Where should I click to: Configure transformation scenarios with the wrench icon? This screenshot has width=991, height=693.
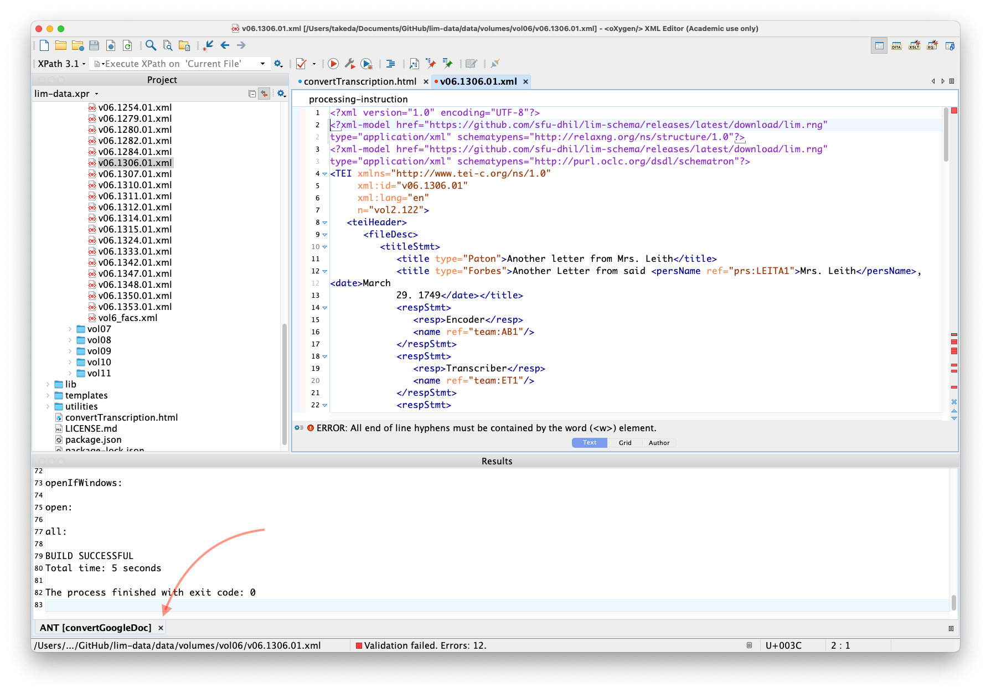point(350,64)
